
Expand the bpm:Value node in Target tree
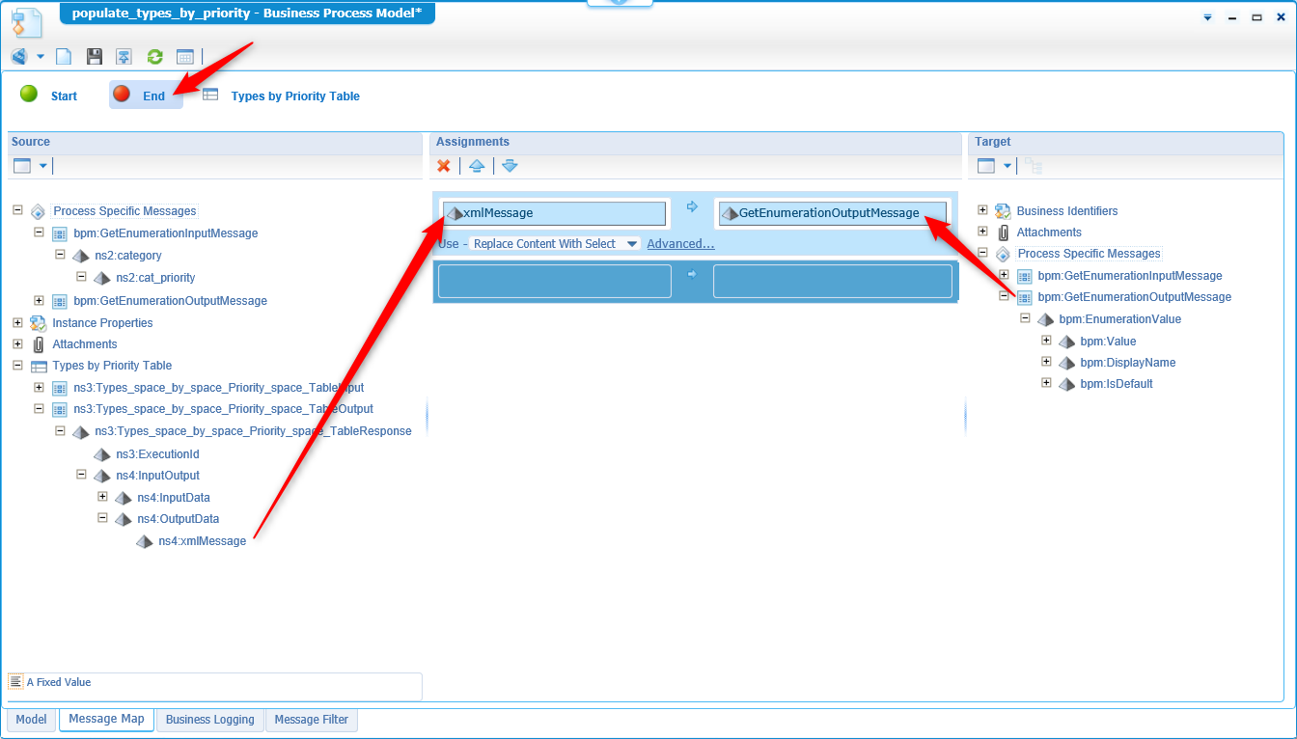coord(1046,341)
